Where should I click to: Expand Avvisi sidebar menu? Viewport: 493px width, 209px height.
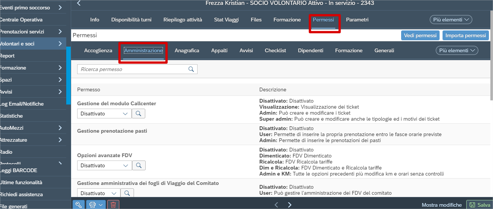(x=60, y=92)
